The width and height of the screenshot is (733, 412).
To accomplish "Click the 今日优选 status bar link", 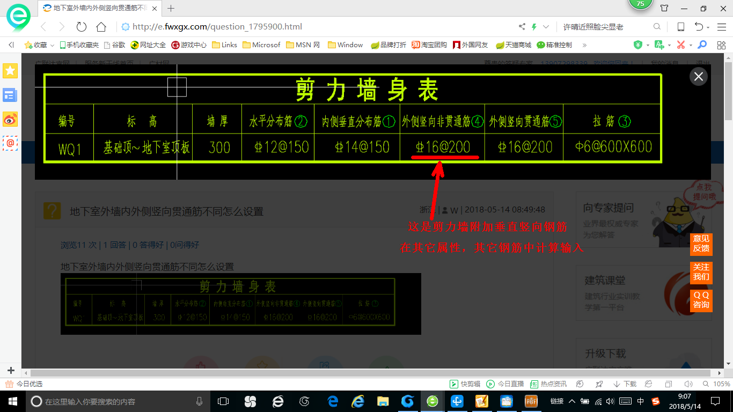I will click(24, 384).
